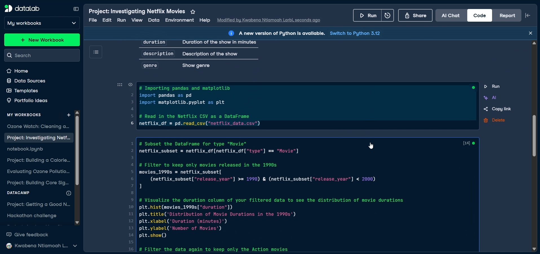Toggle hide code for import cell
Image resolution: width=540 pixels, height=254 pixels.
[x=130, y=85]
